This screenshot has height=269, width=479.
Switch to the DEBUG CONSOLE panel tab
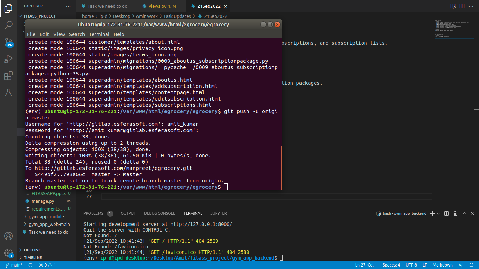coord(160,213)
